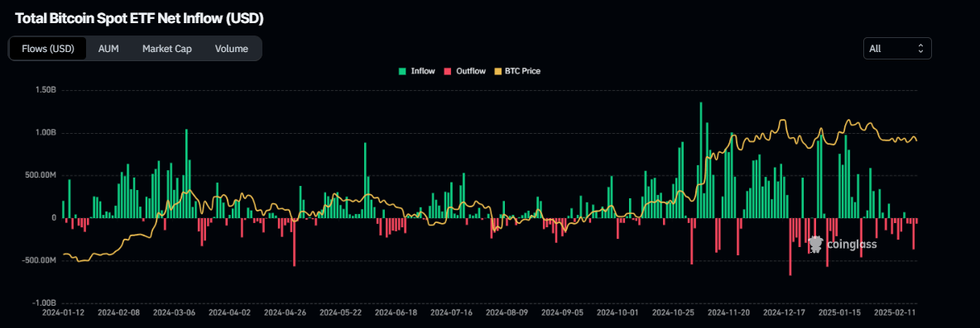Viewport: 980px width, 328px height.
Task: Open the All time range dropdown
Action: (897, 49)
